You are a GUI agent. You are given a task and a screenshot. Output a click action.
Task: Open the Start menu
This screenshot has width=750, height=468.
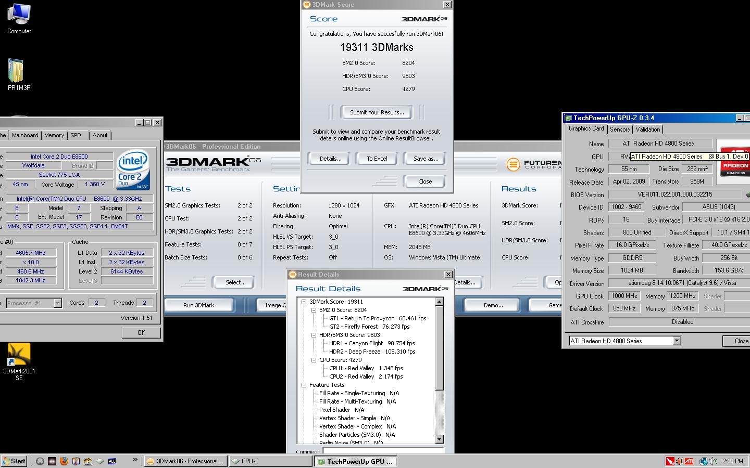[x=14, y=461]
